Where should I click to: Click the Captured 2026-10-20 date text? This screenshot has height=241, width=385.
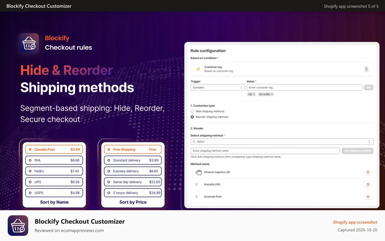357,230
